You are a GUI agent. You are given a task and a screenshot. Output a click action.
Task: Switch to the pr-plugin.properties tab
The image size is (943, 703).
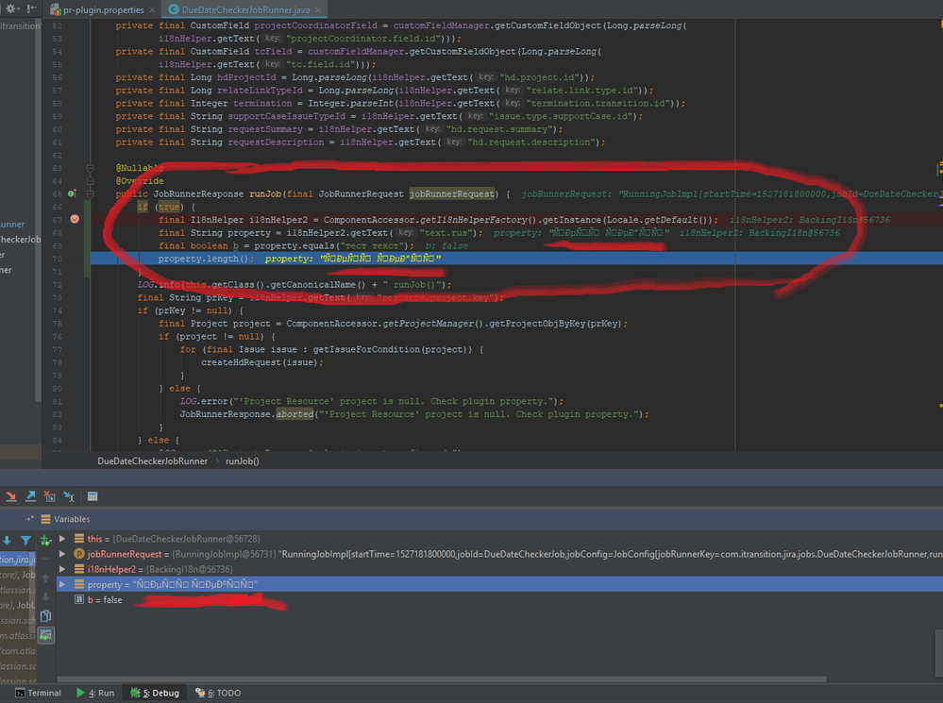tap(104, 9)
